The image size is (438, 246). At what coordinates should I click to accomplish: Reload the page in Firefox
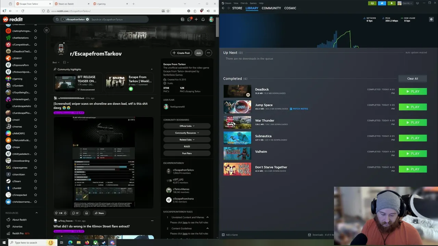click(23, 11)
